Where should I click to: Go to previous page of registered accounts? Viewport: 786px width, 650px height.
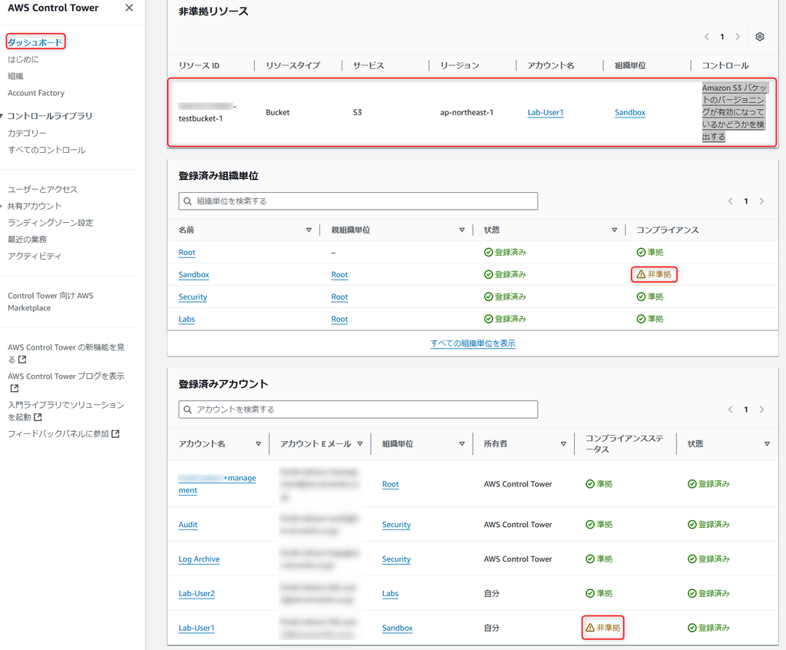point(731,409)
